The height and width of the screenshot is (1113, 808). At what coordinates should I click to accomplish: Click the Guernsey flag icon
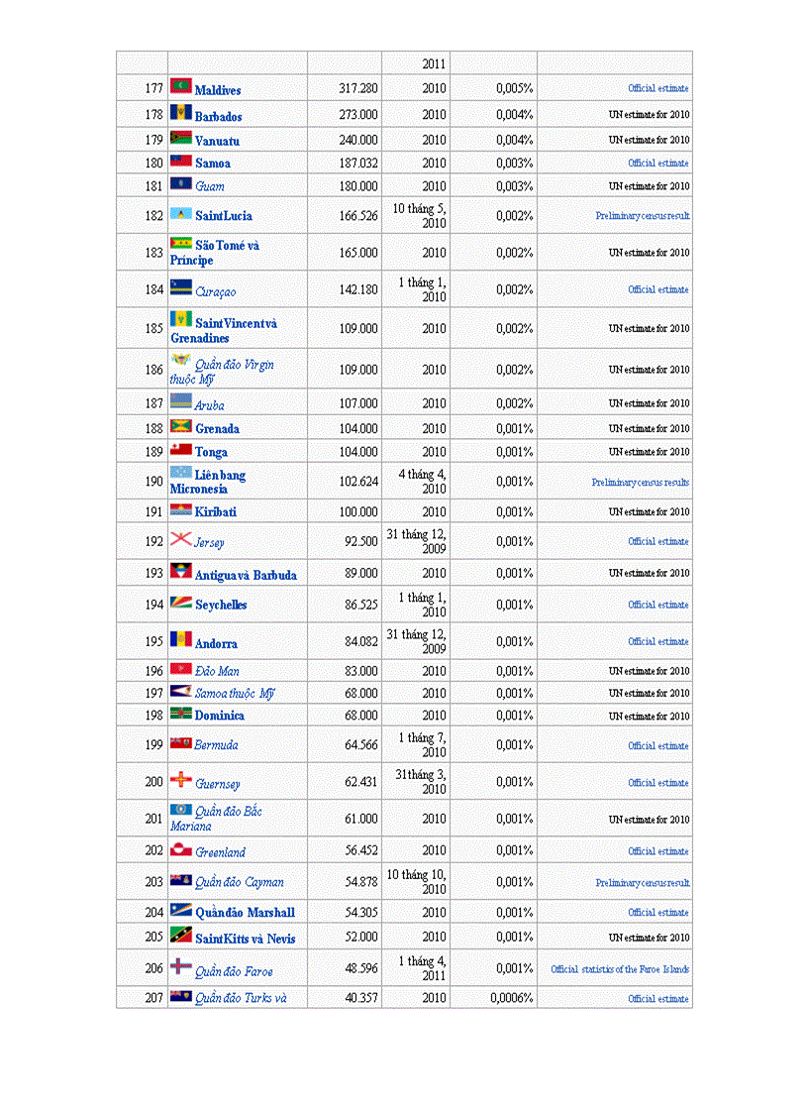tap(181, 779)
